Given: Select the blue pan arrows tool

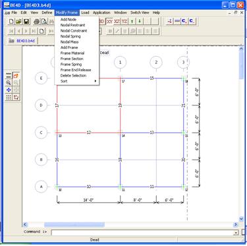Looking at the screenshot, I should coord(9,90).
